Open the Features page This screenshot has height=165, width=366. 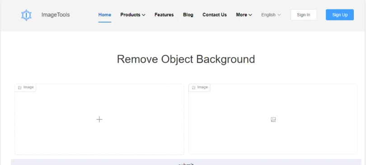pos(164,15)
